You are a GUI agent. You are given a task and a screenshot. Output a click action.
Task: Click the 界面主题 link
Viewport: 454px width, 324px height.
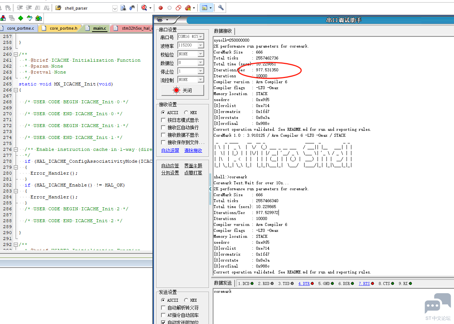point(193,166)
